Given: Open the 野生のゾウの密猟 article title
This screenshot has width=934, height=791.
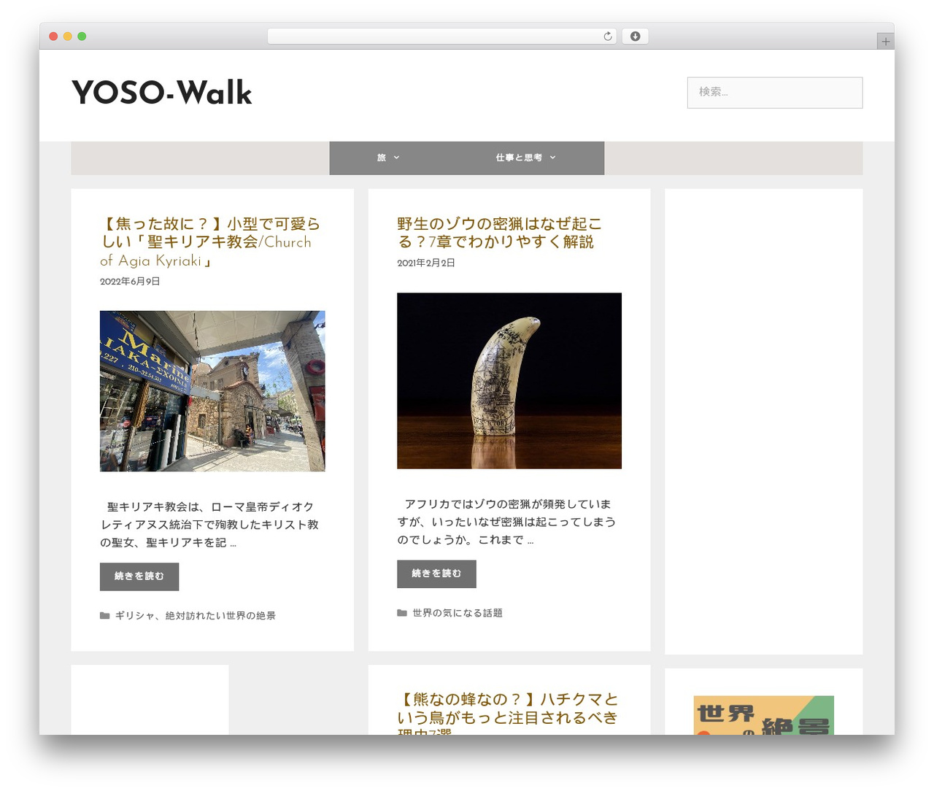Looking at the screenshot, I should pos(499,233).
